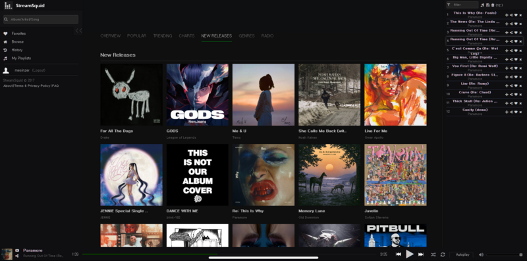The image size is (527, 261).
Task: Share 'This Is Why (Re: Foals)' track
Action: [511, 14]
